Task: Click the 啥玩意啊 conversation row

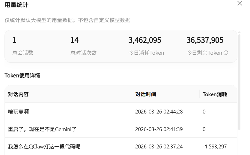Action: 121,111
